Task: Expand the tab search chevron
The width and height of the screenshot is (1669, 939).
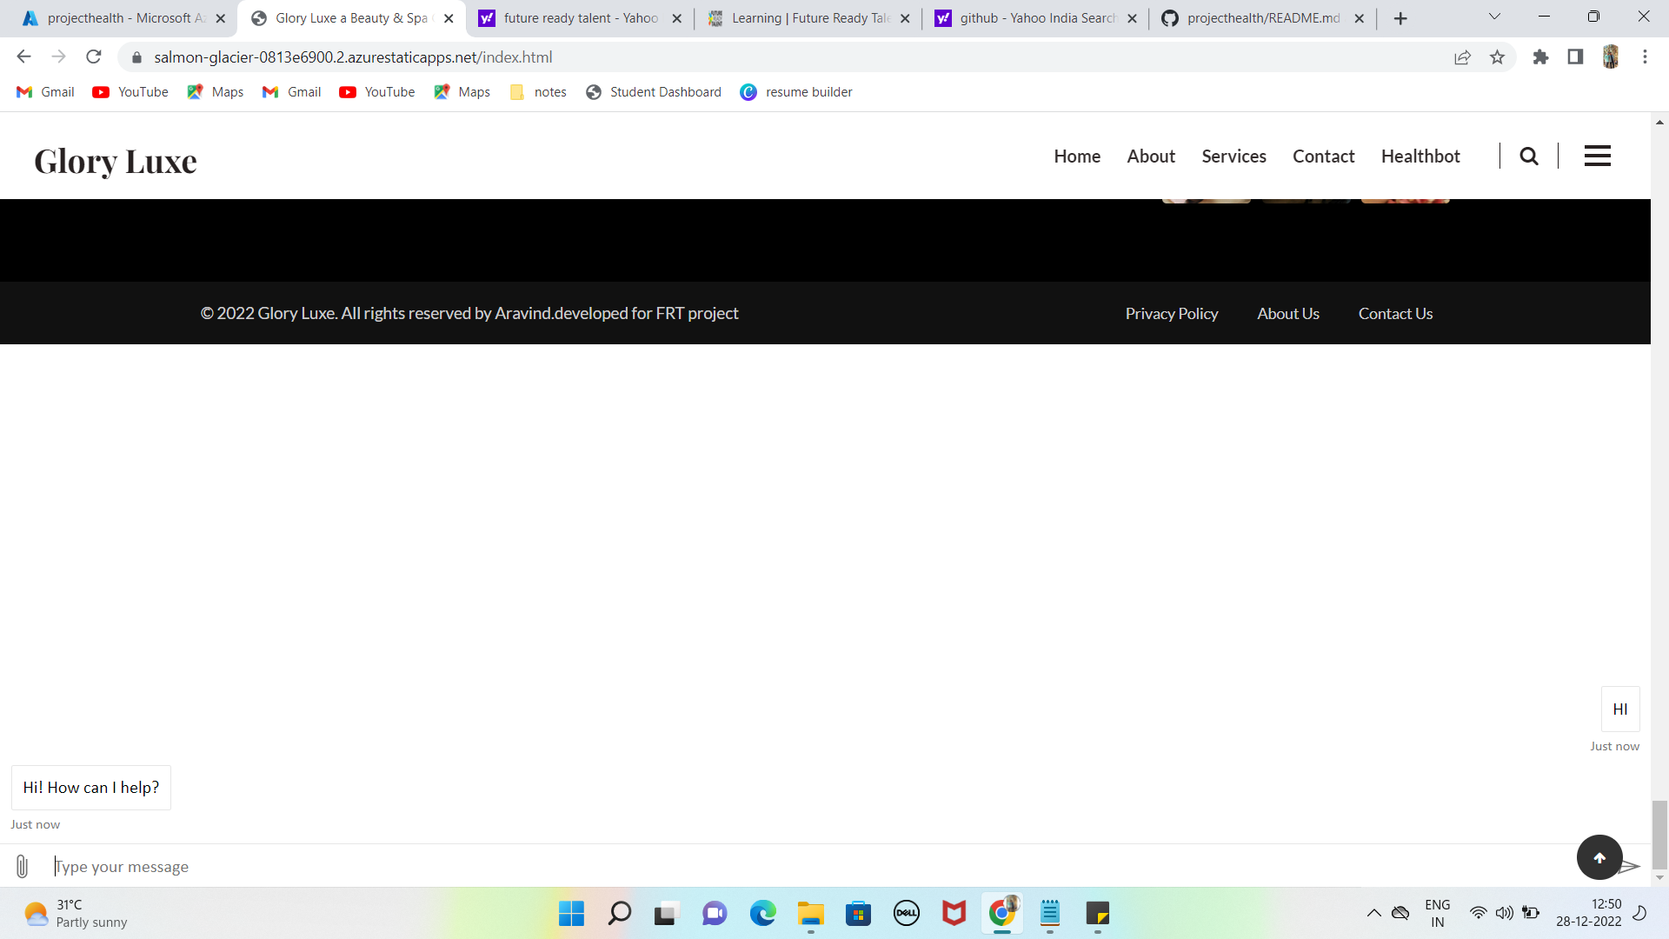Action: click(x=1494, y=17)
